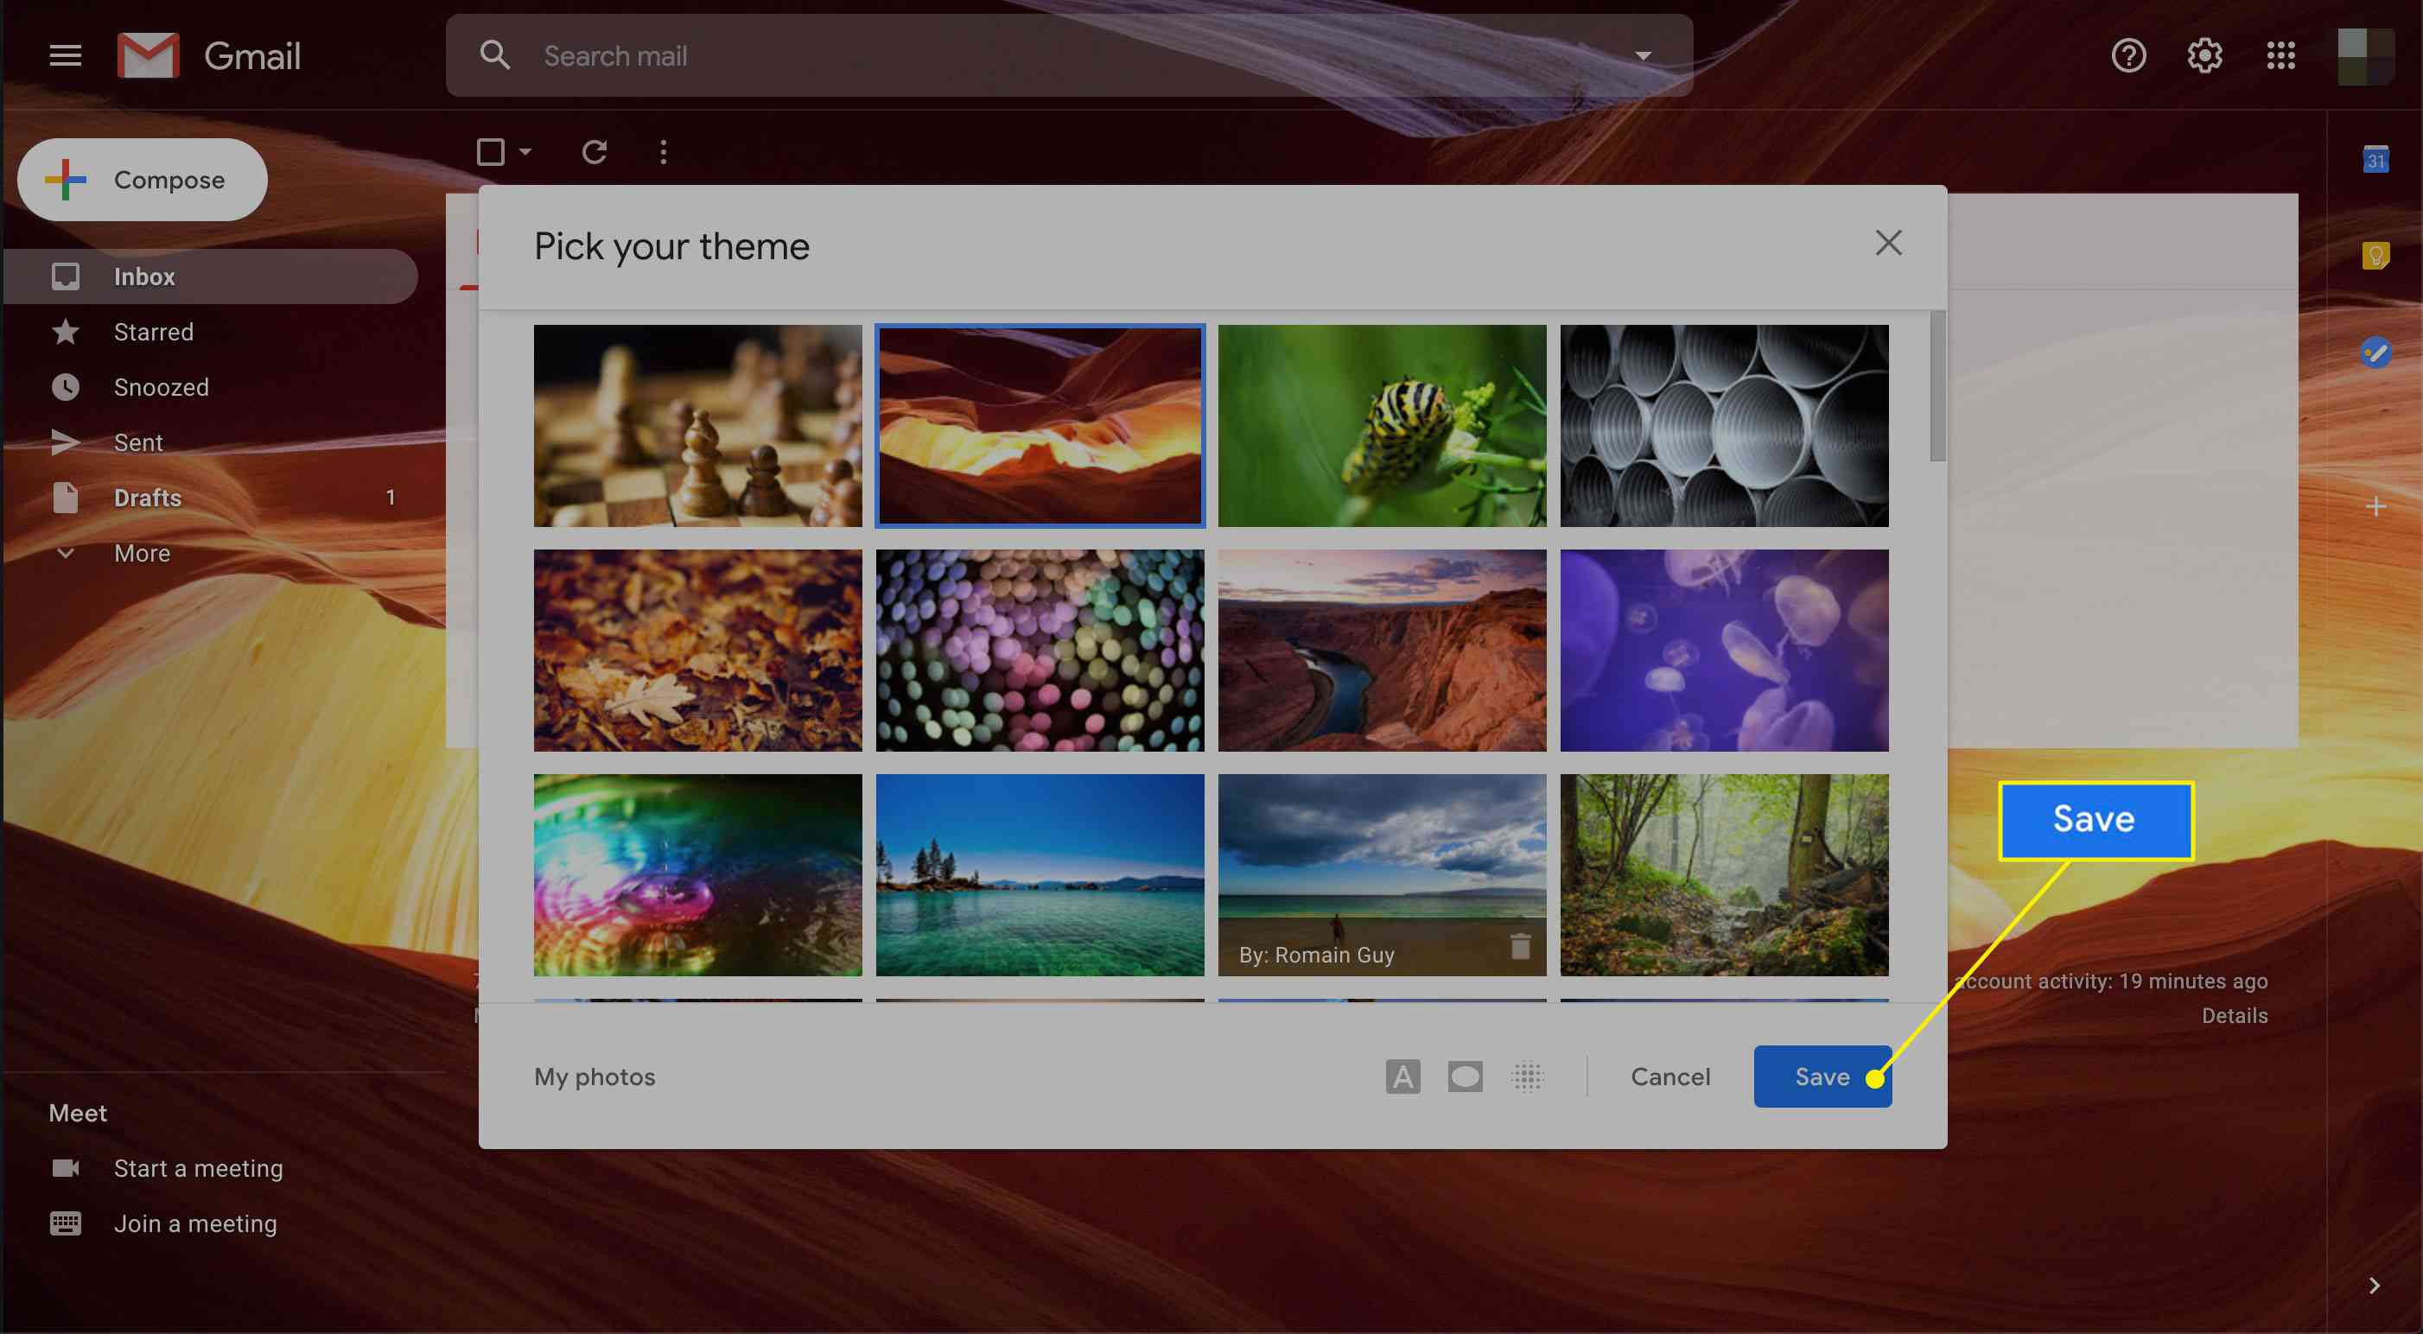Save the selected Gmail theme
The image size is (2423, 1334).
click(1822, 1076)
